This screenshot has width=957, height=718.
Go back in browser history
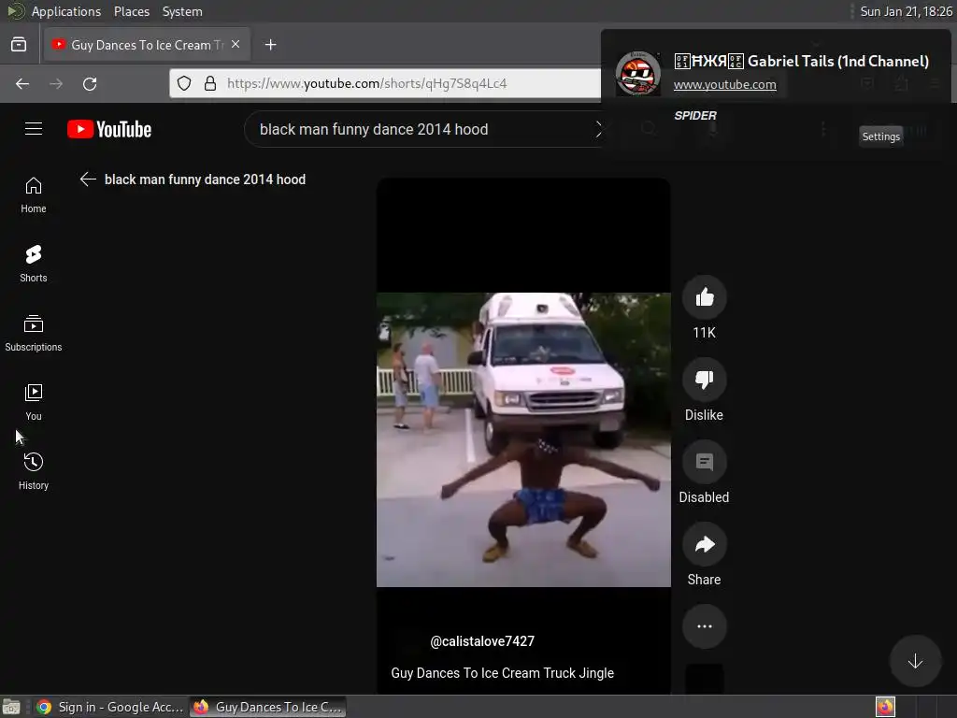point(22,83)
